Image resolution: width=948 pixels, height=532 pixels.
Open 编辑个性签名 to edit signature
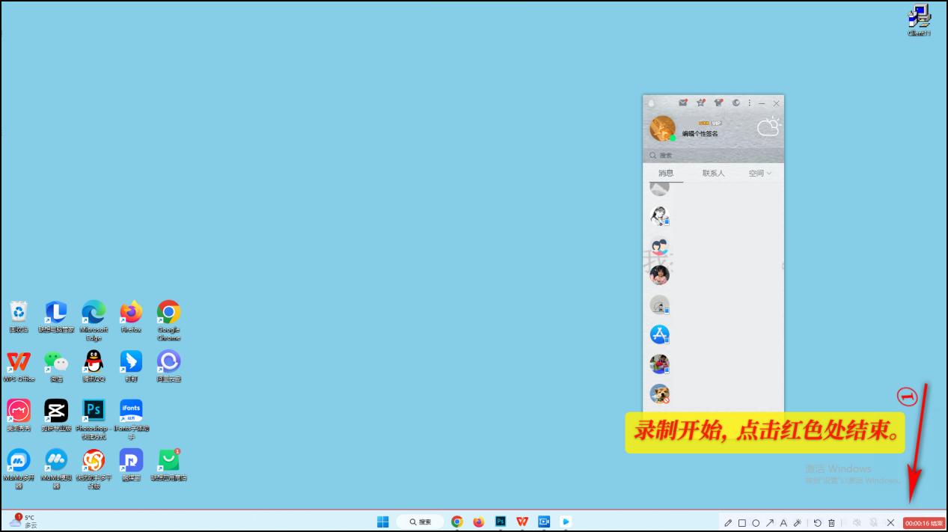click(700, 132)
